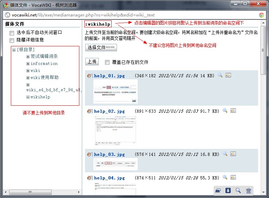The image size is (269, 198).
Task: Open the help_04.jpg file link
Action: point(109,178)
